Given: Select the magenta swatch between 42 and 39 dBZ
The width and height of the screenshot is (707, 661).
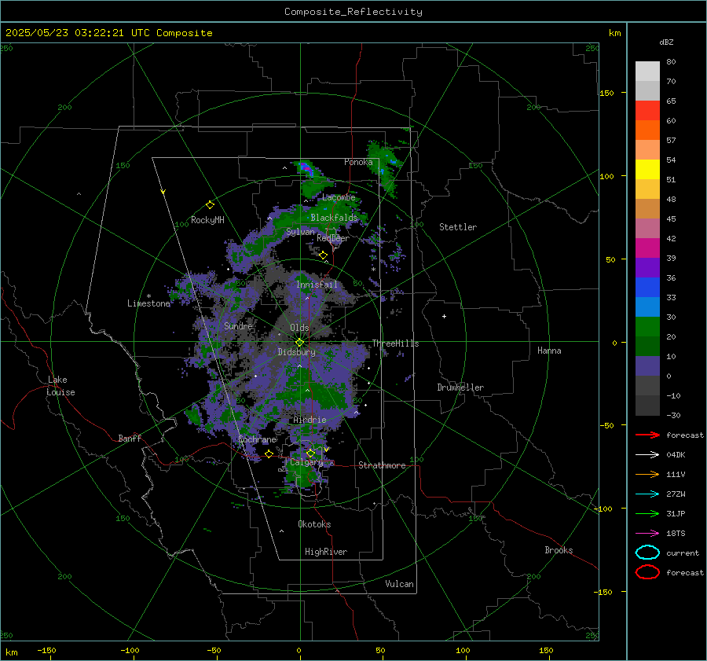Looking at the screenshot, I should click(x=647, y=248).
